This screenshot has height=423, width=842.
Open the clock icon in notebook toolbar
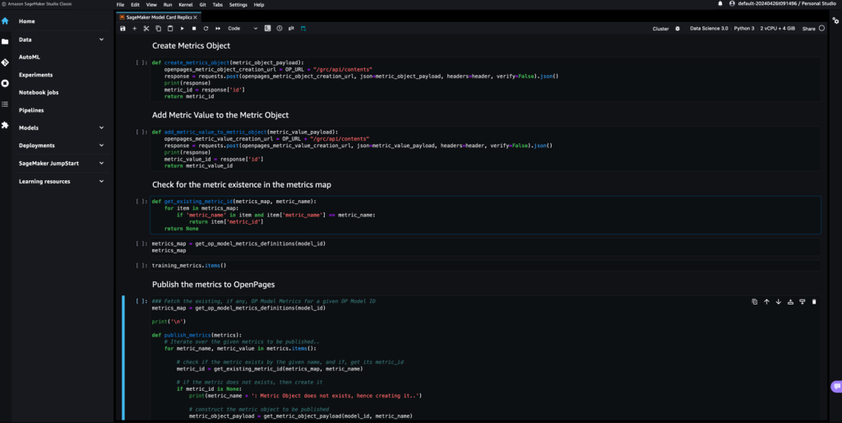(280, 29)
